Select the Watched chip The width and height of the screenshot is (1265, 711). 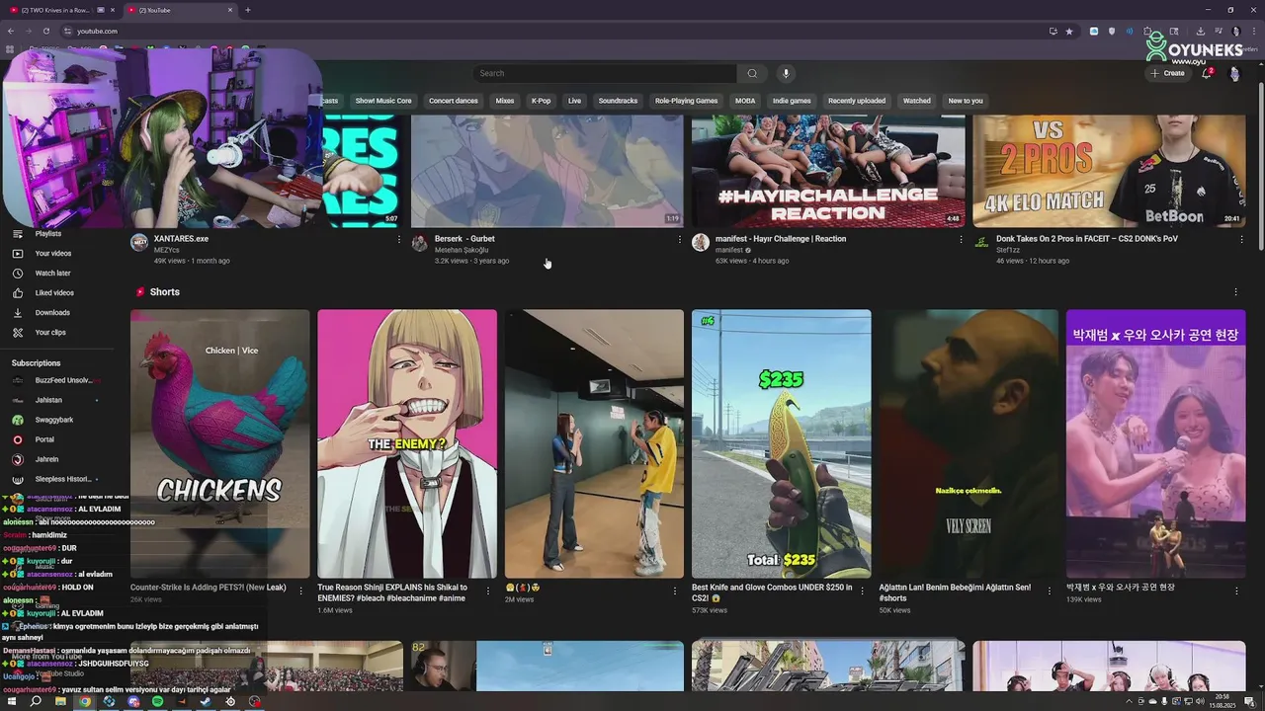pos(917,101)
